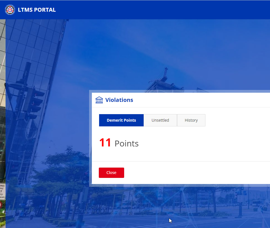Click the gray Points label
Screen dimensions: 270x228
(x=127, y=143)
